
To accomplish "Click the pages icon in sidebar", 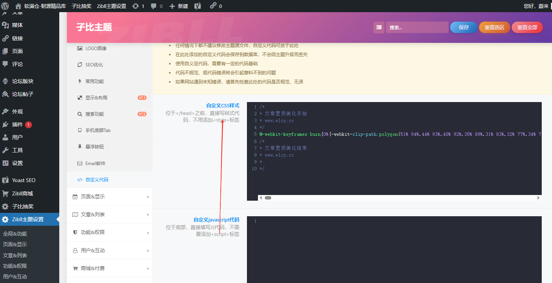I will tap(5, 51).
